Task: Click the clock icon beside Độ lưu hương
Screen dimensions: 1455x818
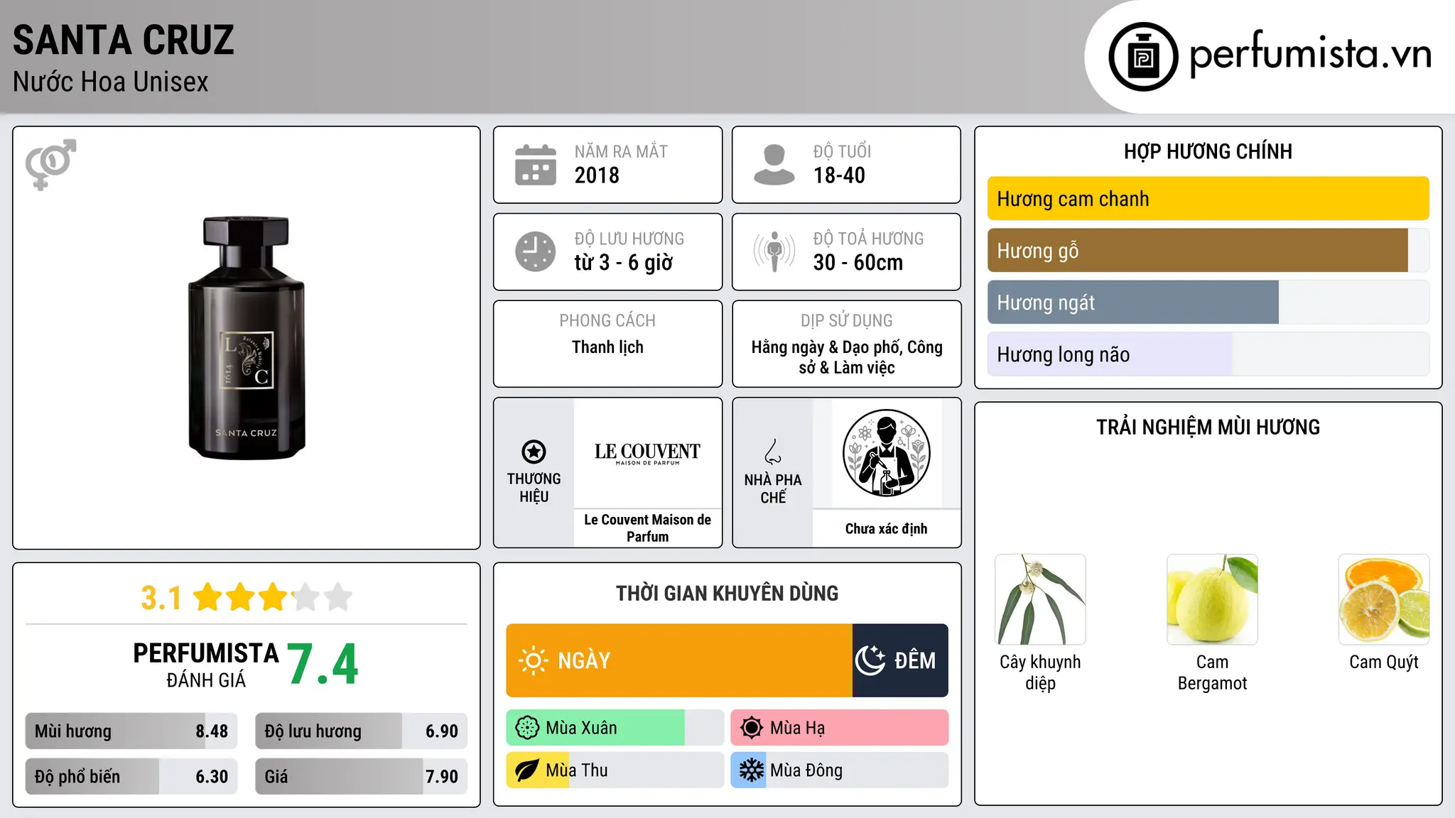Action: point(536,251)
